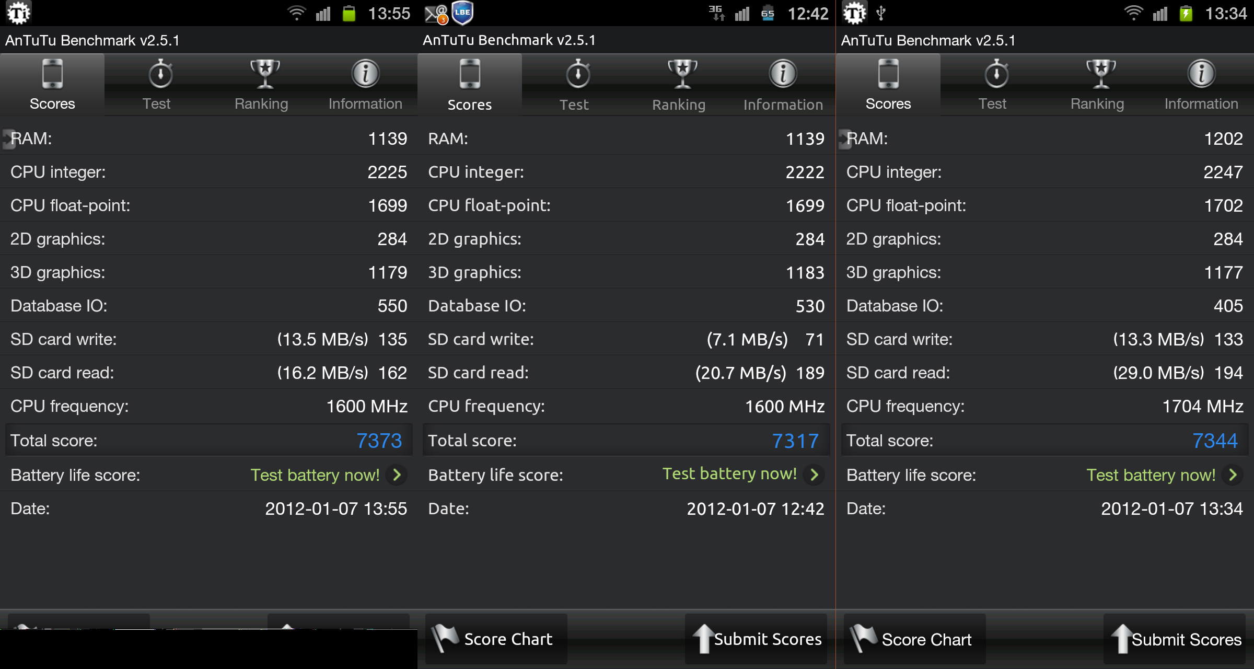Tap the battery chevron arrow below total score 7373

397,475
